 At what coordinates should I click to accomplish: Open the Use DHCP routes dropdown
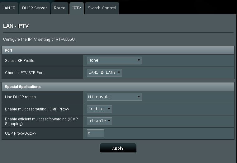click(114, 97)
